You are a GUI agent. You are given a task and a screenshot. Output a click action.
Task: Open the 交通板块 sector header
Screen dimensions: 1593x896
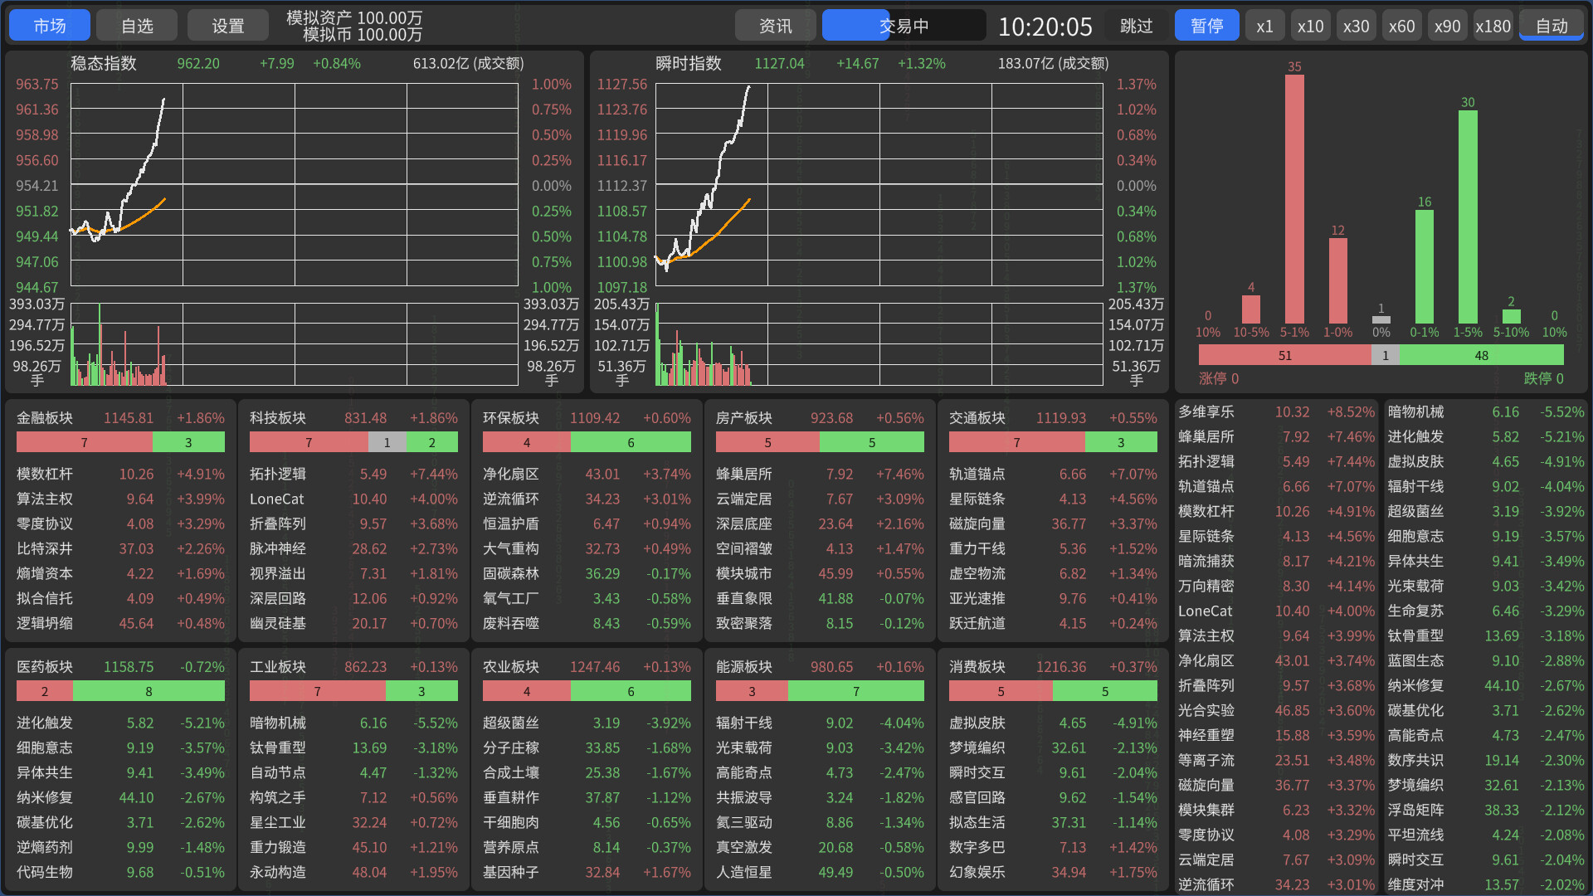pos(1053,418)
